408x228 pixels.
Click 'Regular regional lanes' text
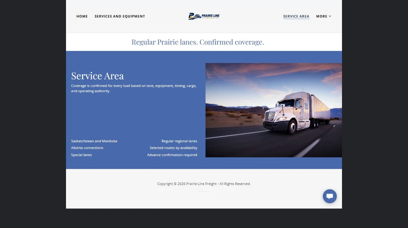pos(179,141)
